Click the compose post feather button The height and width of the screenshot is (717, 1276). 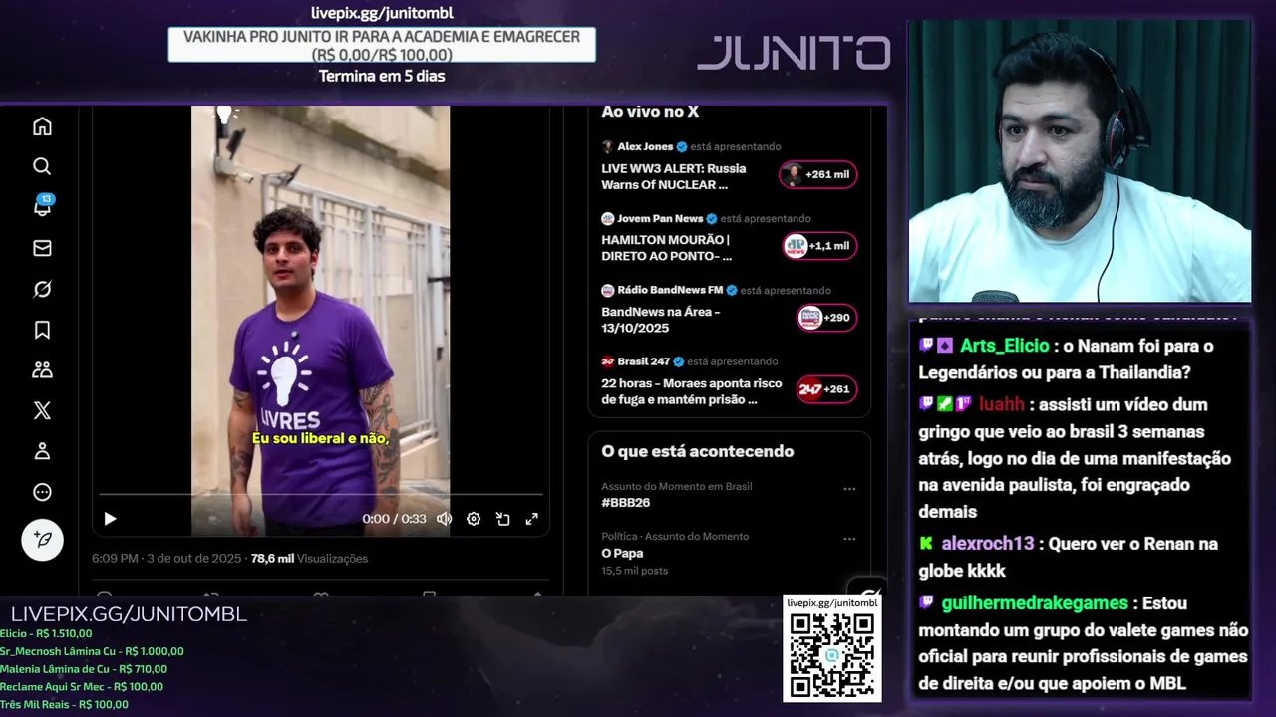[x=42, y=540]
